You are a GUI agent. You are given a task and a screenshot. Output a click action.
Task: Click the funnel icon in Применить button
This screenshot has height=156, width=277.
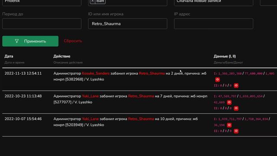coord(16,41)
